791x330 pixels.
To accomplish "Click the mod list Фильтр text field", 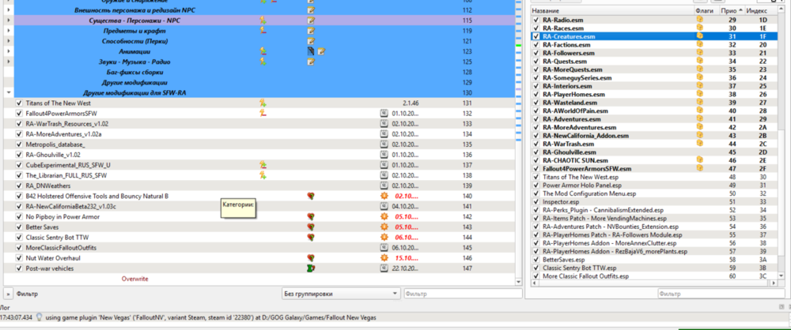I will (463, 294).
